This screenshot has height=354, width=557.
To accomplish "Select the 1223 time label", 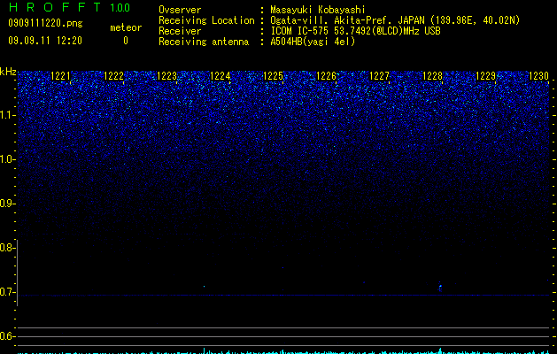I will pos(167,76).
